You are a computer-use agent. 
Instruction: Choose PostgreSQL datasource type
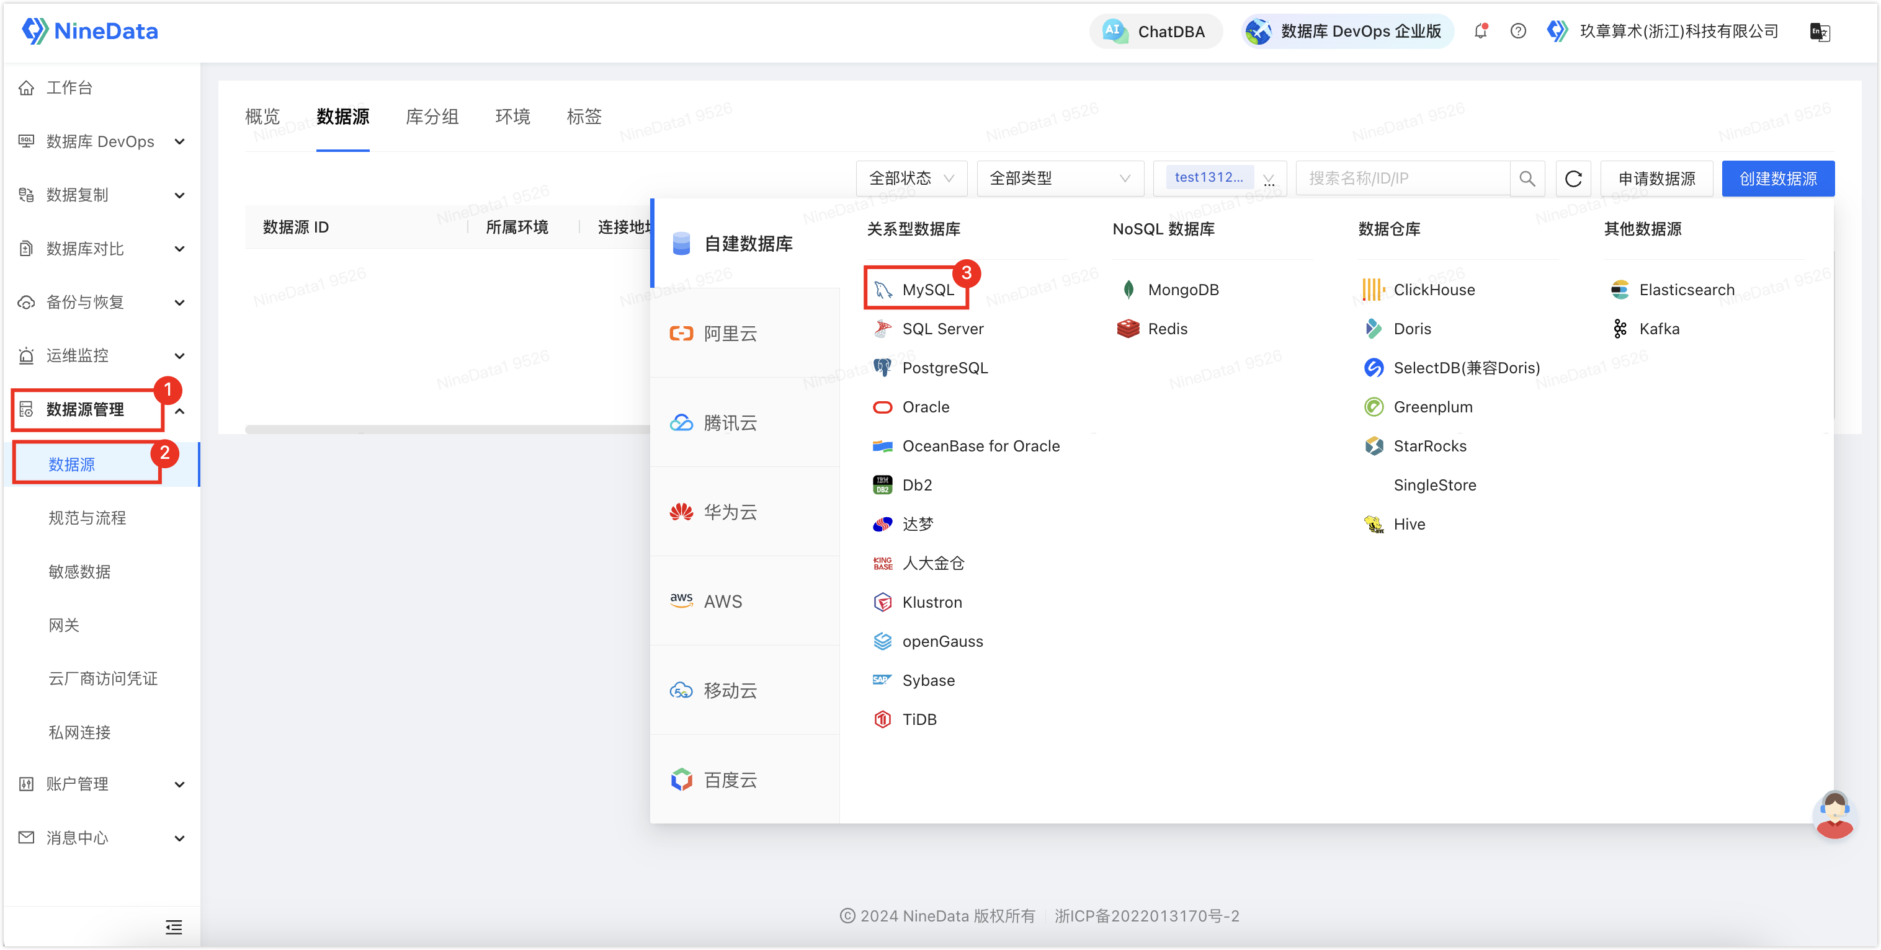tap(931, 368)
